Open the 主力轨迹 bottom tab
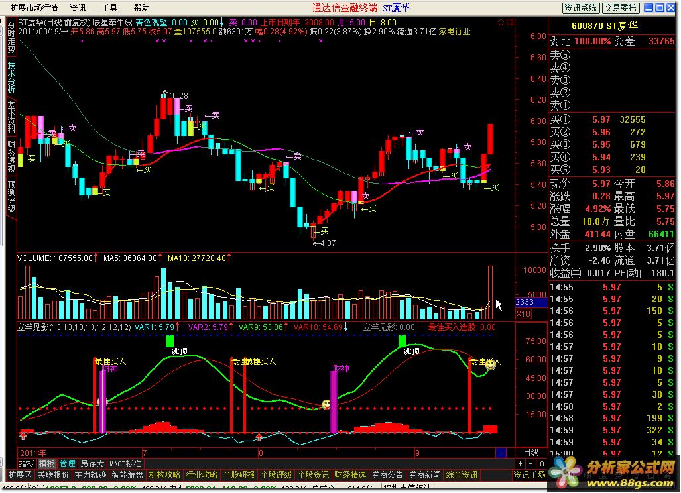Screen dimensions: 681x493 [x=90, y=475]
